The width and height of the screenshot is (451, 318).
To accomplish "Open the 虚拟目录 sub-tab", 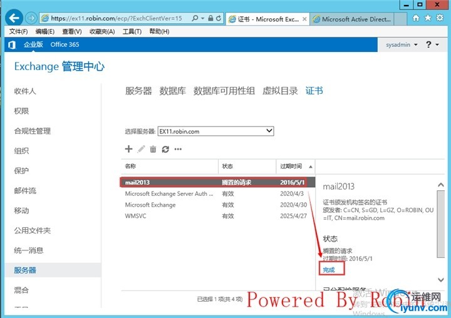I will click(x=280, y=91).
